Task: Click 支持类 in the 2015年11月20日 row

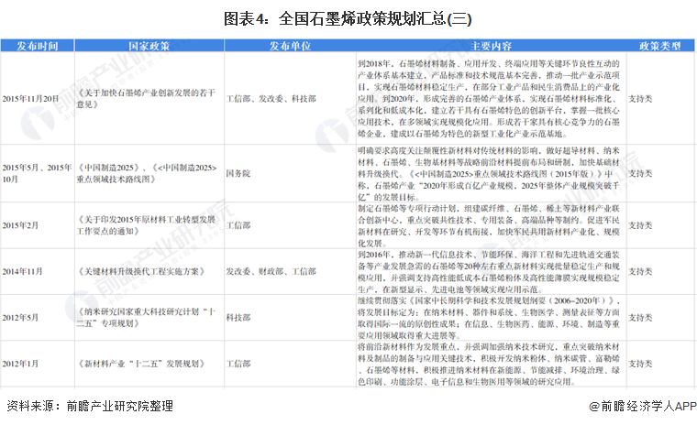Action: [640, 99]
